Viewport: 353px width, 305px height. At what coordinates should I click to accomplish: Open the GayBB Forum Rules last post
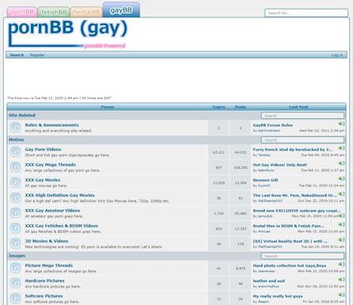point(273,125)
